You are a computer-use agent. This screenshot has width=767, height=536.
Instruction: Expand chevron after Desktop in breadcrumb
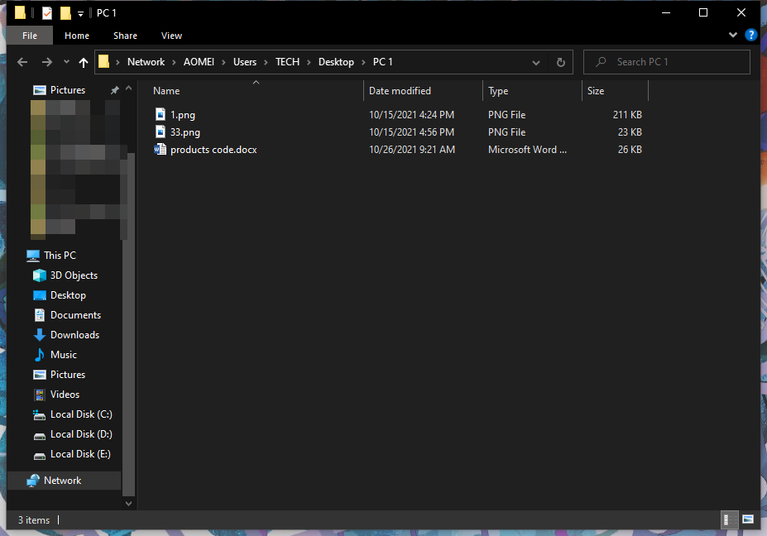tap(363, 62)
